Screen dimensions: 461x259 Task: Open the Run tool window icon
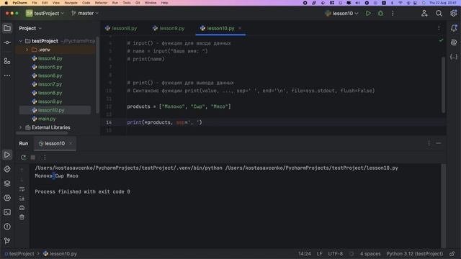point(7,155)
